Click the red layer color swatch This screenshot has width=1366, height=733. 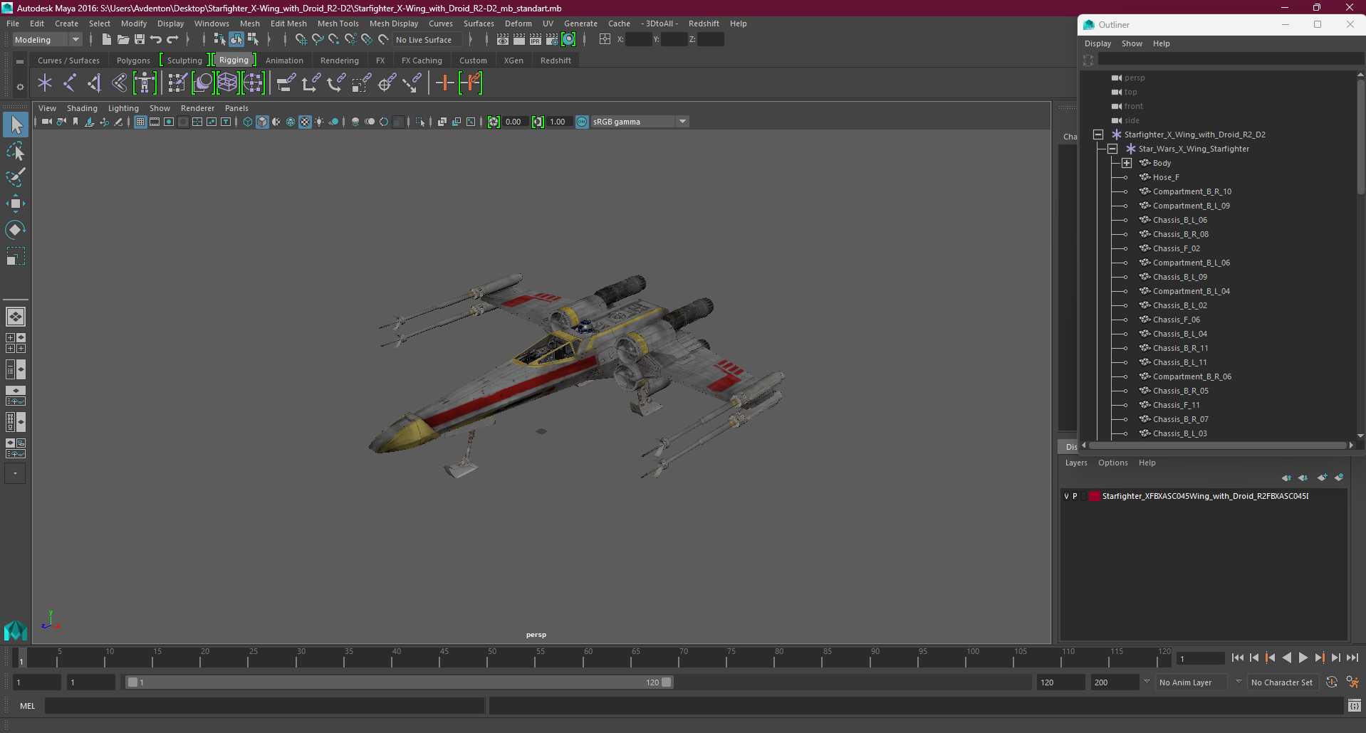(1095, 496)
